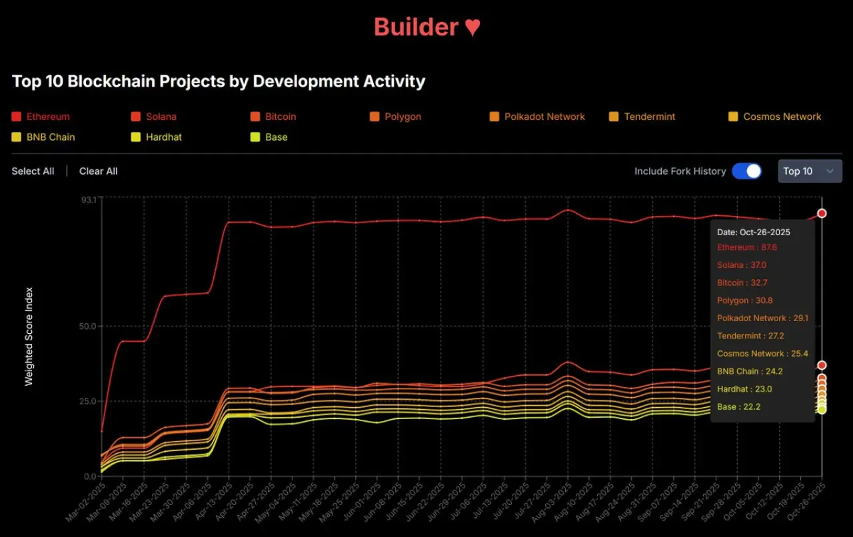Toggle the Hardhat legend entry
Screen dimensions: 853x537
(x=157, y=137)
